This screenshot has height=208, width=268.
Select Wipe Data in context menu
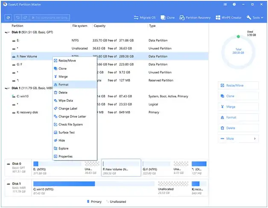click(75, 100)
